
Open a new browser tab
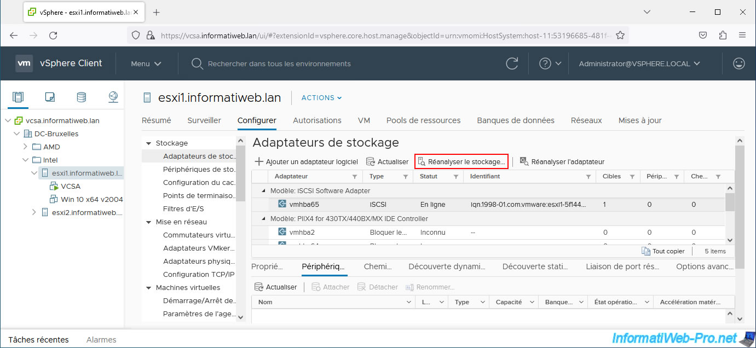coord(156,12)
